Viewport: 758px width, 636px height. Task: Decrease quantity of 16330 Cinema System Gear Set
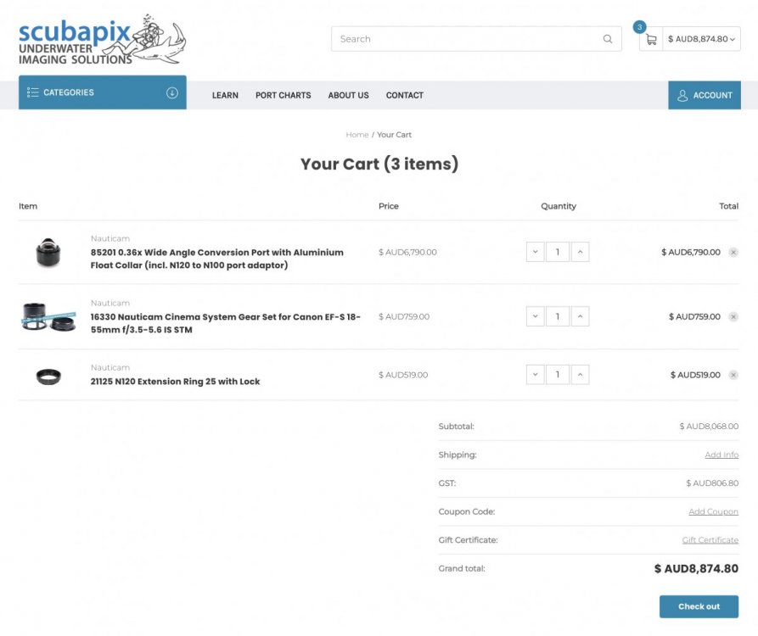535,316
